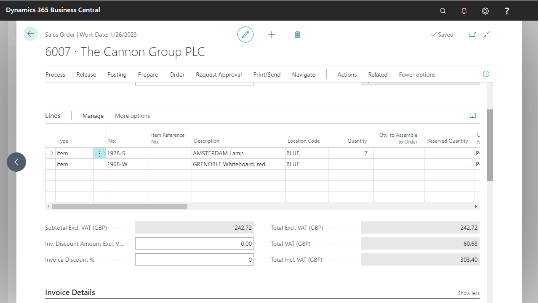Screen dimensions: 539x303
Task: Click Location Code BLUE for GRENOBLE Whiteboard
Action: [x=307, y=164]
